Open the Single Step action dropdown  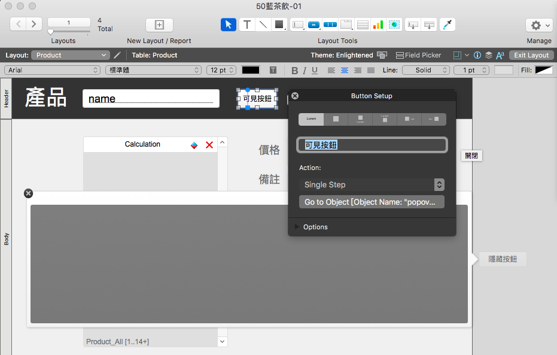pos(372,184)
